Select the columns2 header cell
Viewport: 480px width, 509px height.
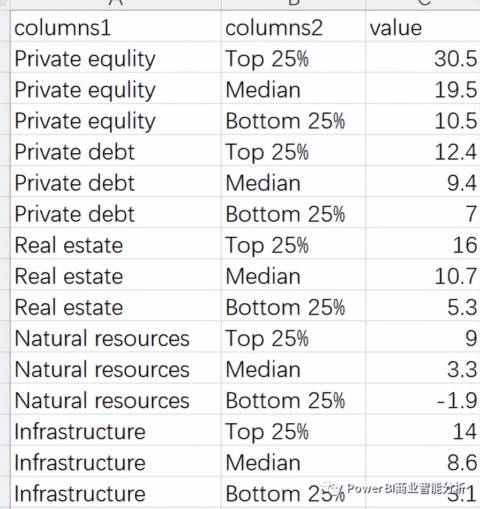click(294, 26)
